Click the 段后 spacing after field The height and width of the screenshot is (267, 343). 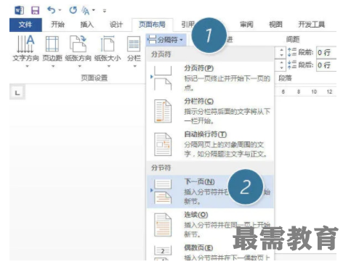[x=326, y=65]
